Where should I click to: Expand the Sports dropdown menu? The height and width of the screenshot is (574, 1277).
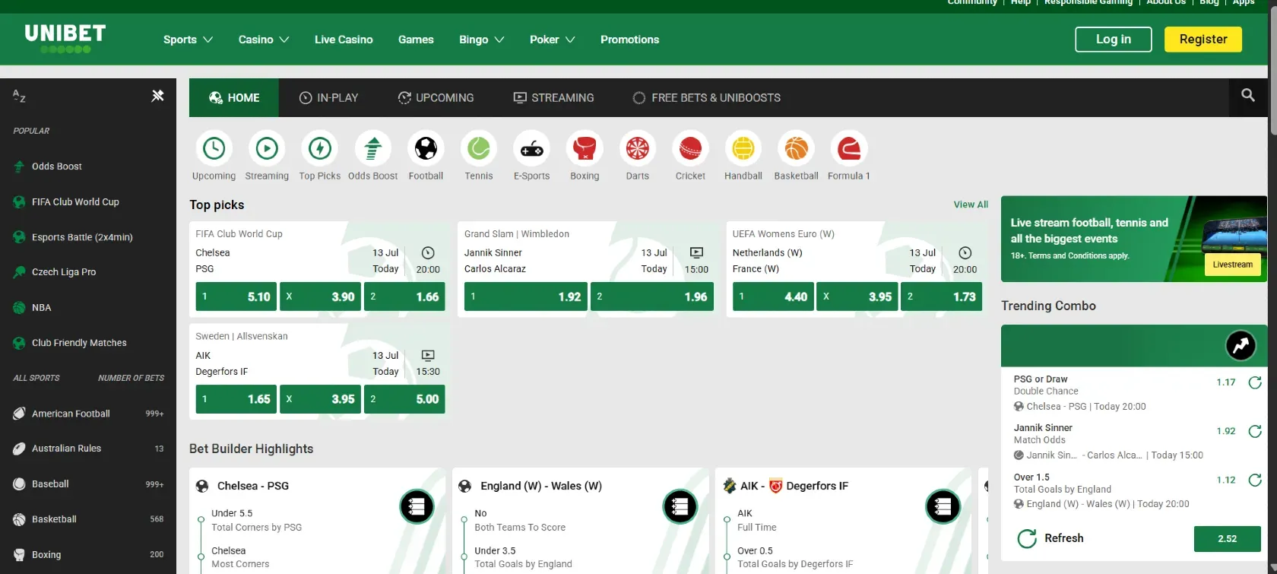click(x=188, y=40)
